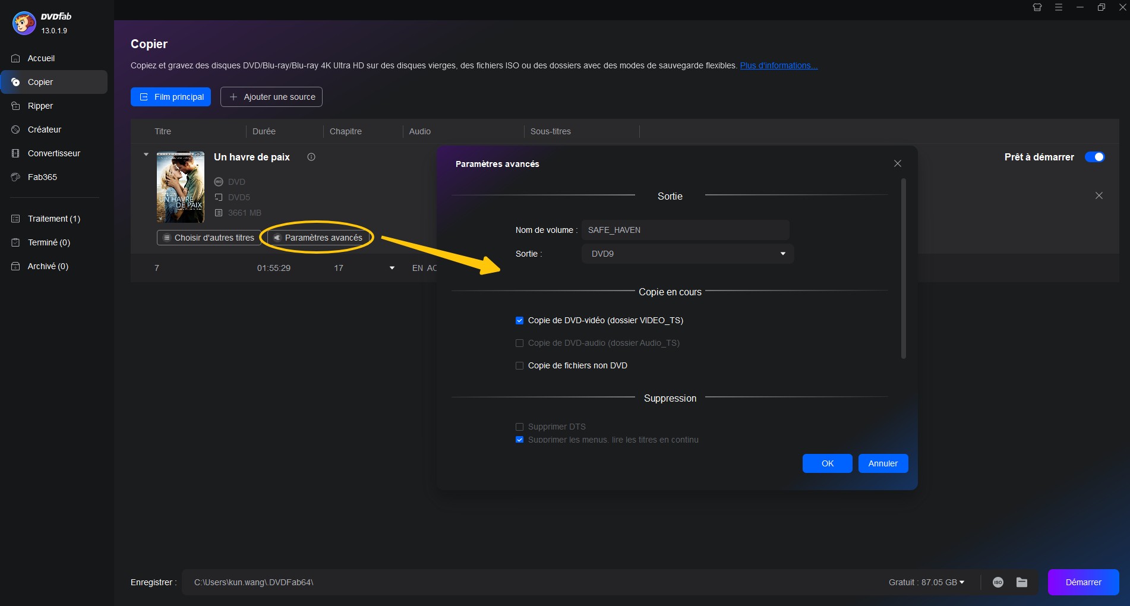Click the DVD source type label
1130x606 pixels.
click(x=236, y=182)
